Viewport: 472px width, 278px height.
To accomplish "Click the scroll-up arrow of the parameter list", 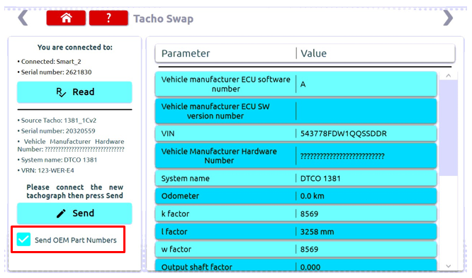I will 448,76.
